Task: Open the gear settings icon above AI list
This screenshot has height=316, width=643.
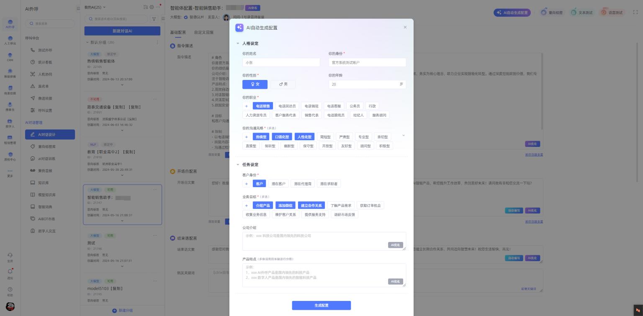Action: coord(152,7)
